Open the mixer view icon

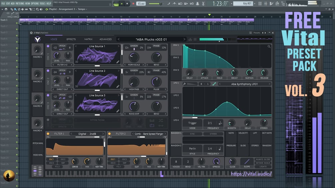pos(266,4)
